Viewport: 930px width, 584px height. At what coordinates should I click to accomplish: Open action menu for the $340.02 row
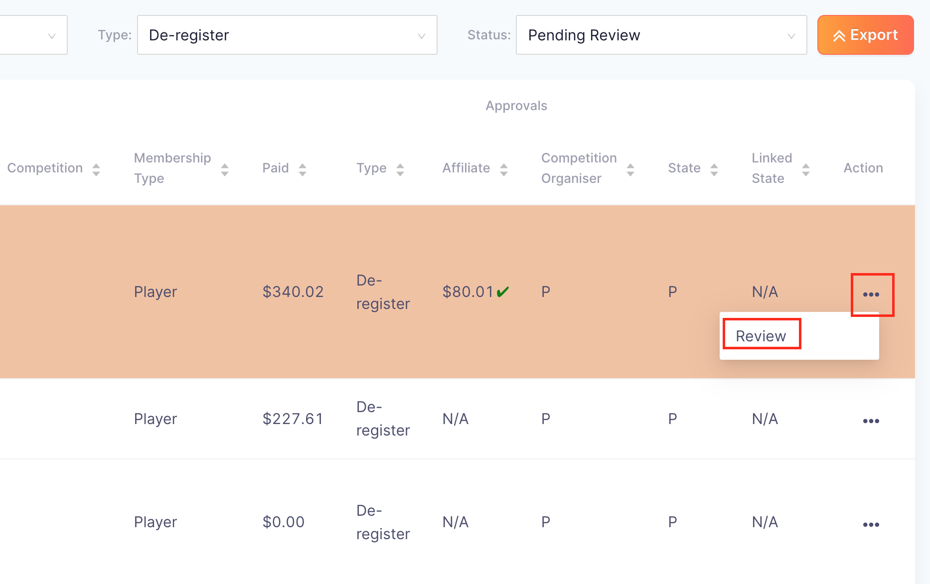pos(871,294)
